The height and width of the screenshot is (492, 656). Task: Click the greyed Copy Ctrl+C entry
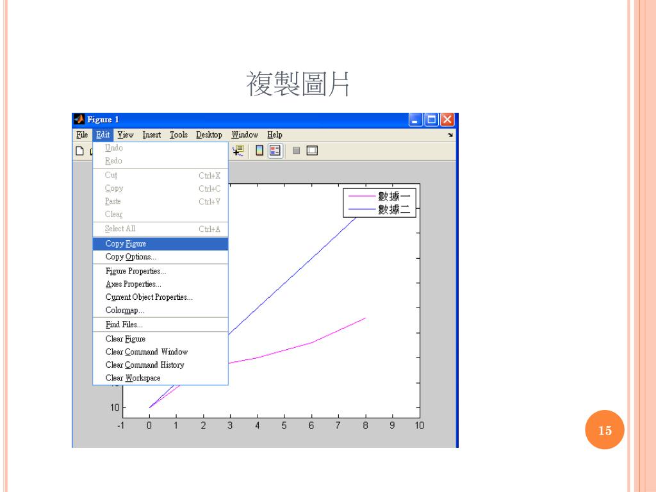coord(161,188)
